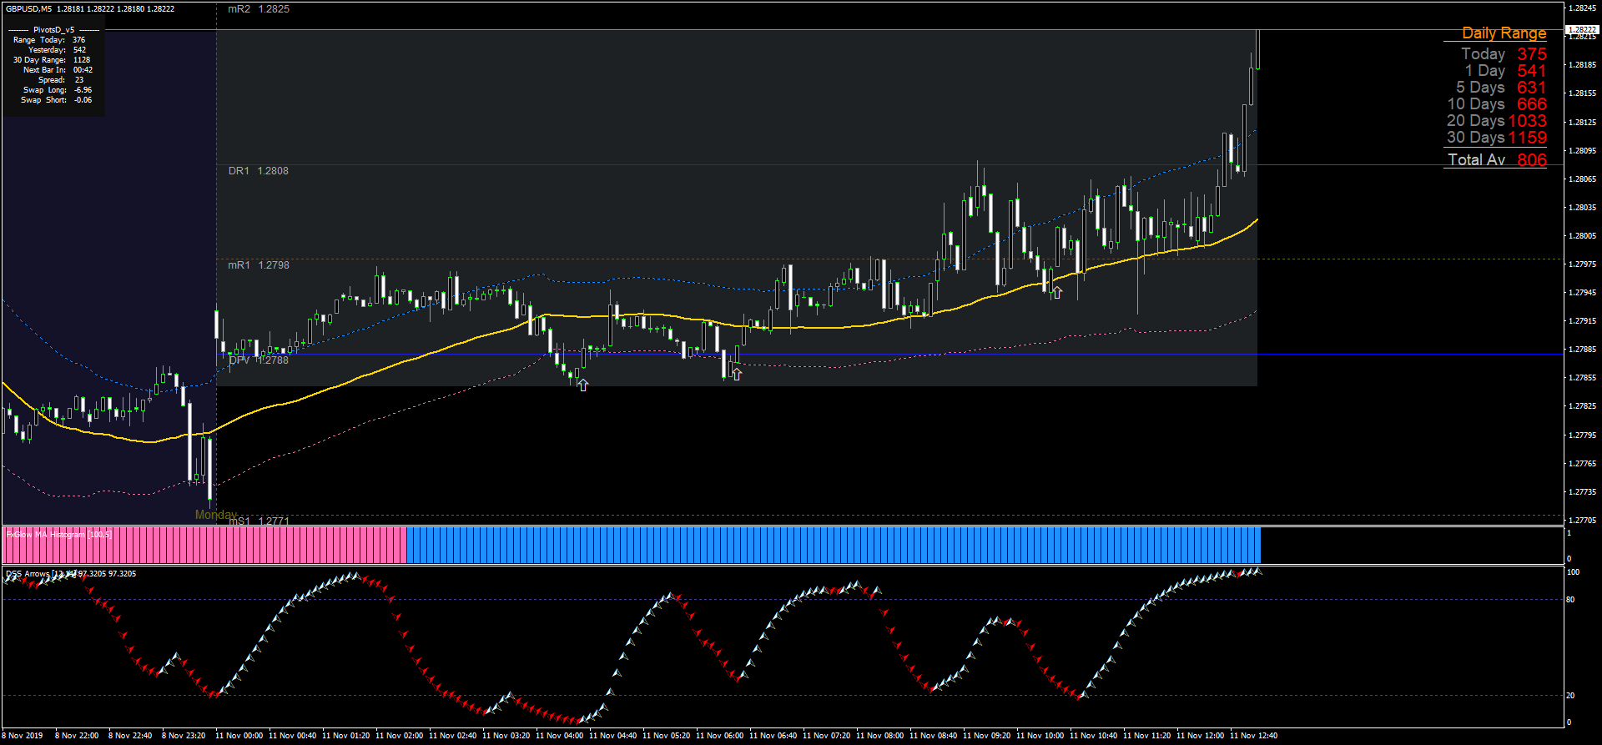Click the 'Swap Long: -6.96' entry
The height and width of the screenshot is (745, 1602).
(58, 90)
